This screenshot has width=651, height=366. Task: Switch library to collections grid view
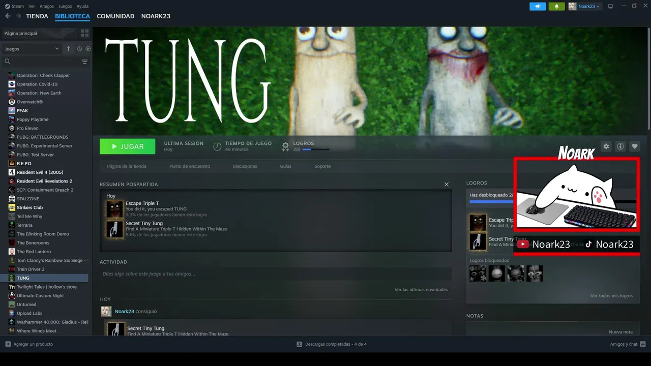pos(84,33)
